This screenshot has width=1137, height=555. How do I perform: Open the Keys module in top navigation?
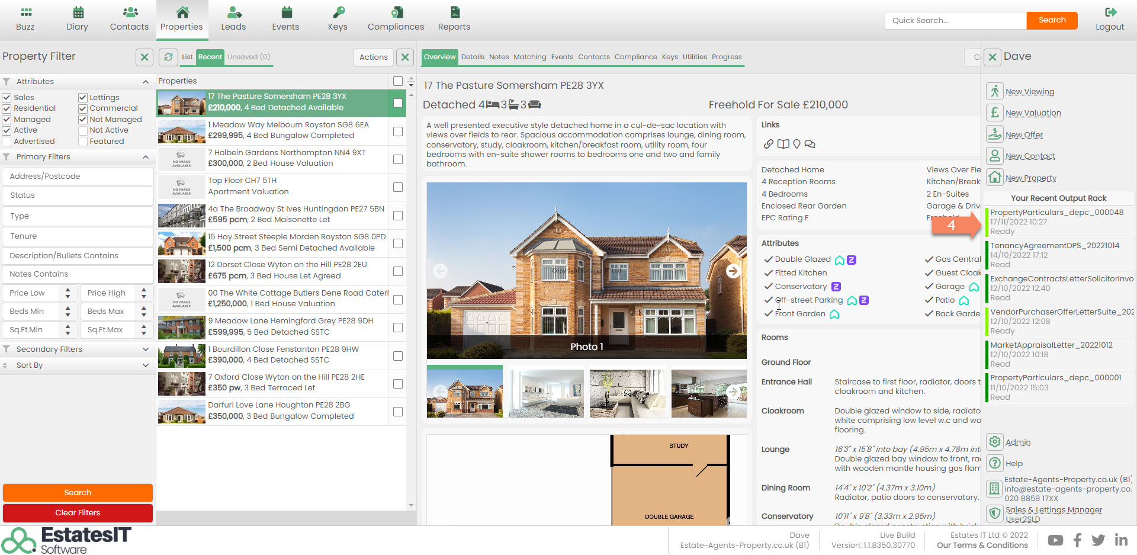(x=338, y=19)
